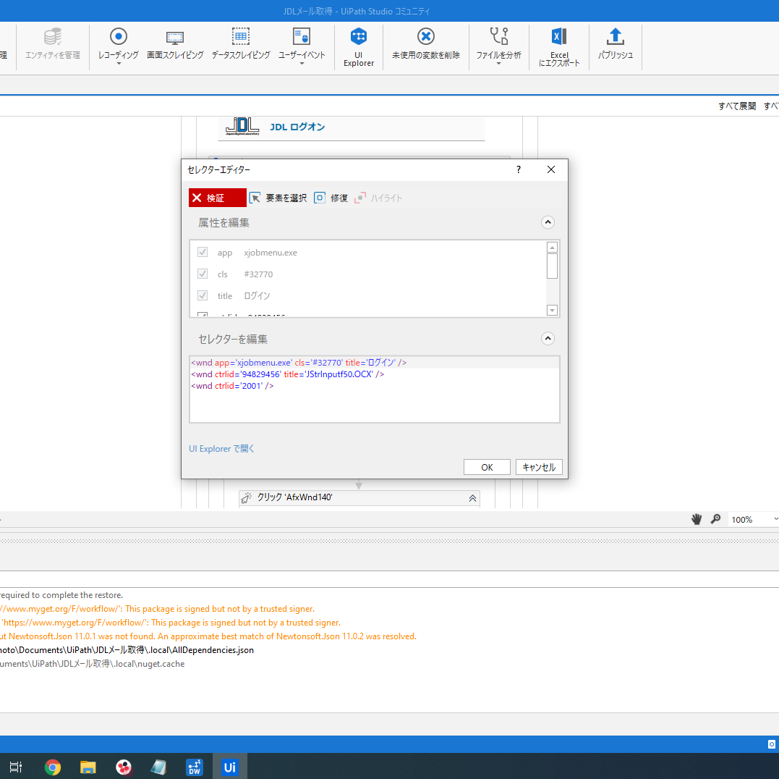
Task: Open Task View on taskbar
Action: pyautogui.click(x=15, y=767)
